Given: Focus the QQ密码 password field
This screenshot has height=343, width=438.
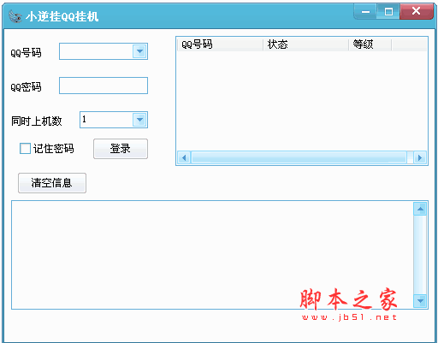Looking at the screenshot, I should coord(104,86).
